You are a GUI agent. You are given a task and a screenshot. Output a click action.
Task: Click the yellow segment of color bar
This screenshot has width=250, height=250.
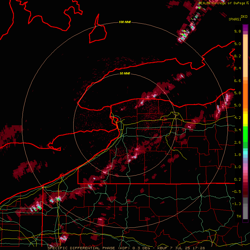[x=245, y=119]
